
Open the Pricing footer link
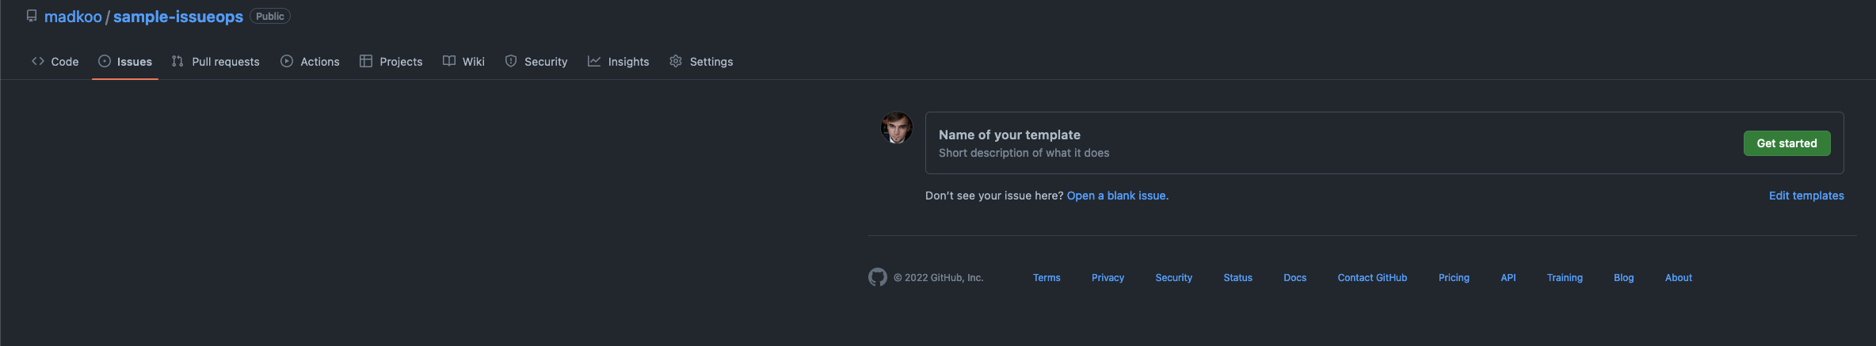(1454, 278)
